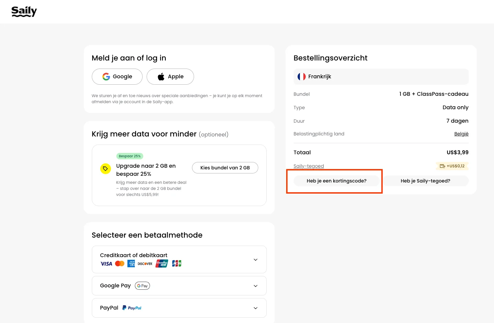
Task: Sign in with the Apple button
Action: [170, 77]
